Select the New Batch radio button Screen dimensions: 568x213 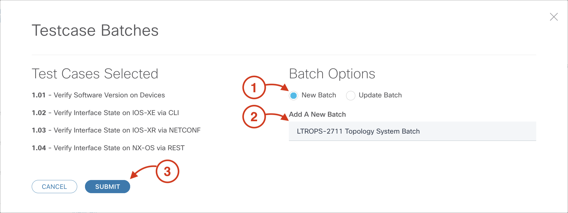pyautogui.click(x=293, y=96)
